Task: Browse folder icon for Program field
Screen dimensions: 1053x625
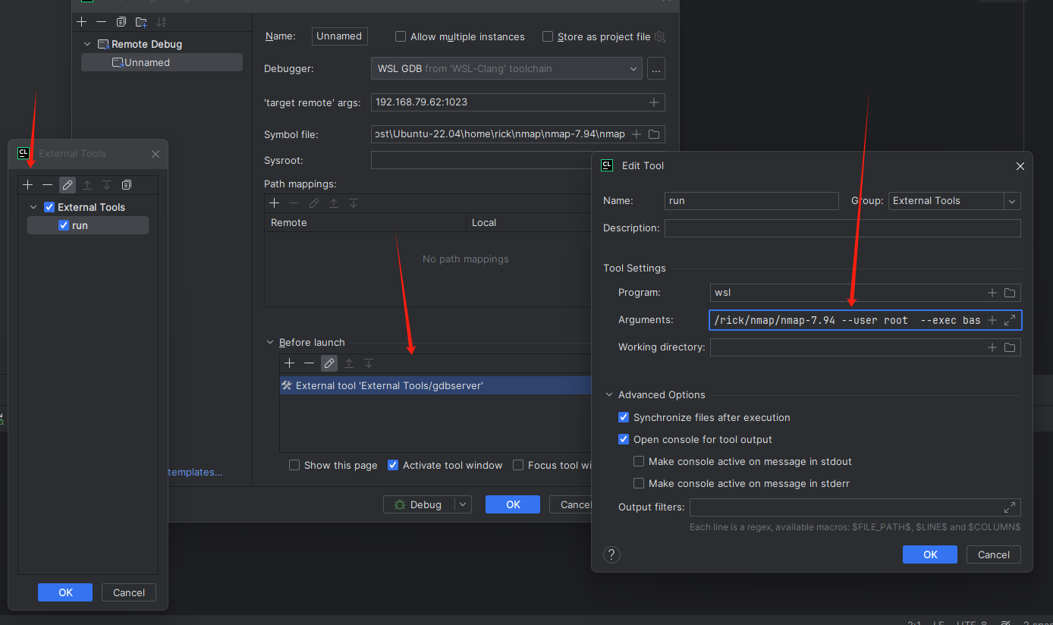Action: [1010, 293]
